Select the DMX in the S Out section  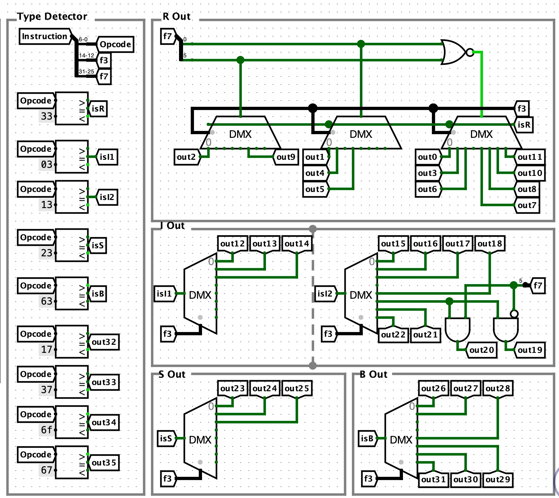200,438
